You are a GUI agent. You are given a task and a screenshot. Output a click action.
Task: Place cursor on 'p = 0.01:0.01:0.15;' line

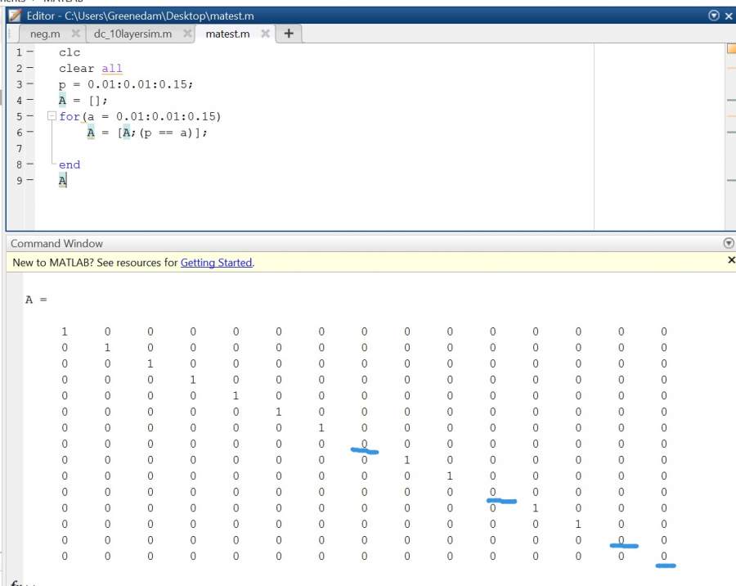click(x=126, y=84)
